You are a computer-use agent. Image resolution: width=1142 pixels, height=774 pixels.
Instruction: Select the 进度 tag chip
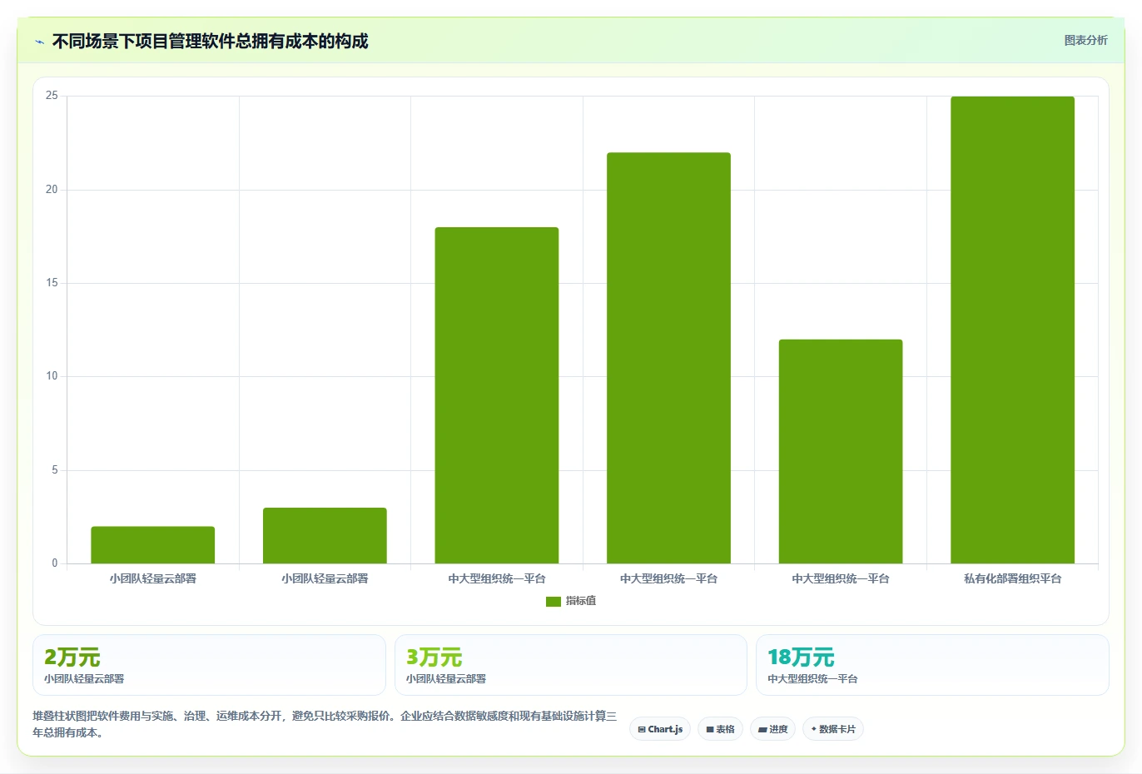point(772,729)
